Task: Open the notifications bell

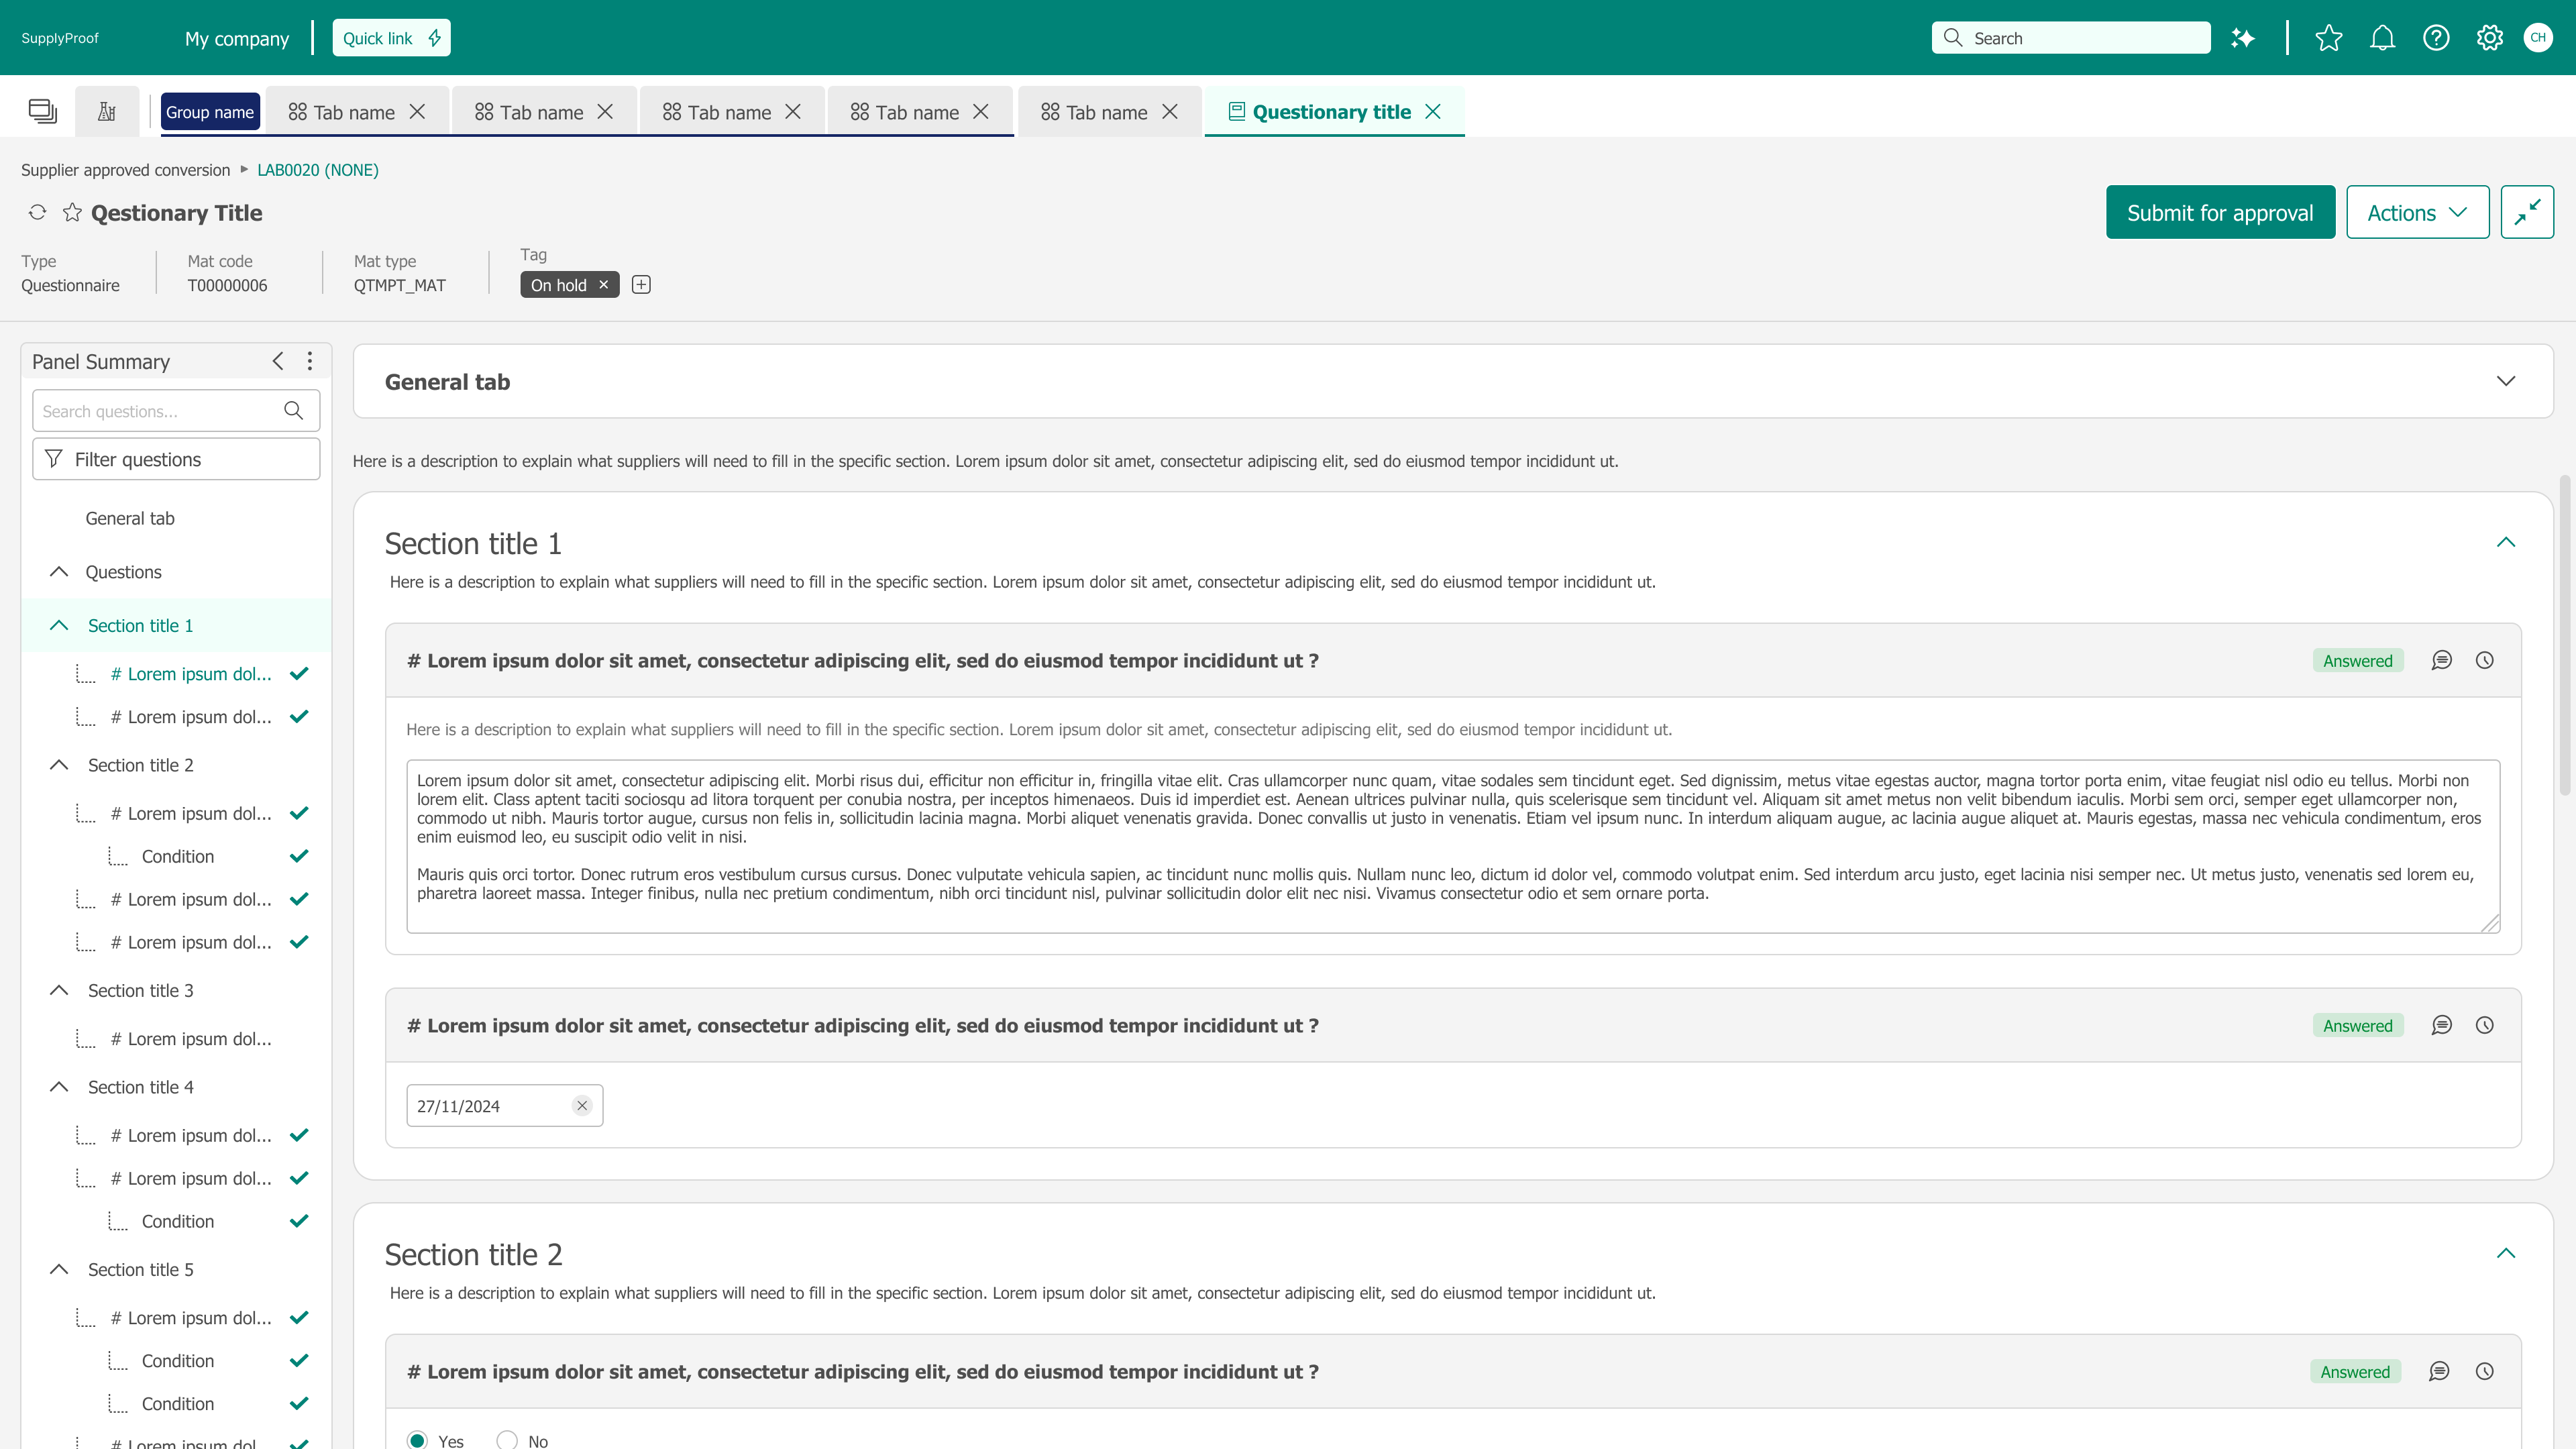Action: [2383, 38]
